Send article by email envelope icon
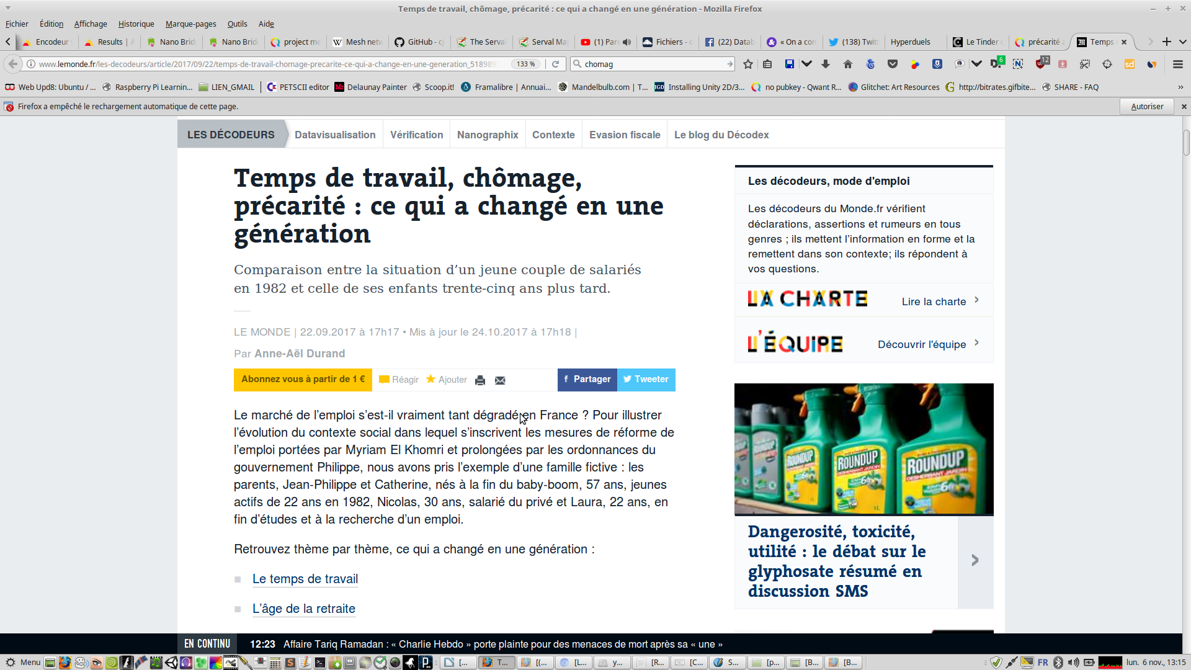 (500, 380)
